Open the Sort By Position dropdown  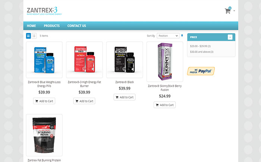click(168, 36)
